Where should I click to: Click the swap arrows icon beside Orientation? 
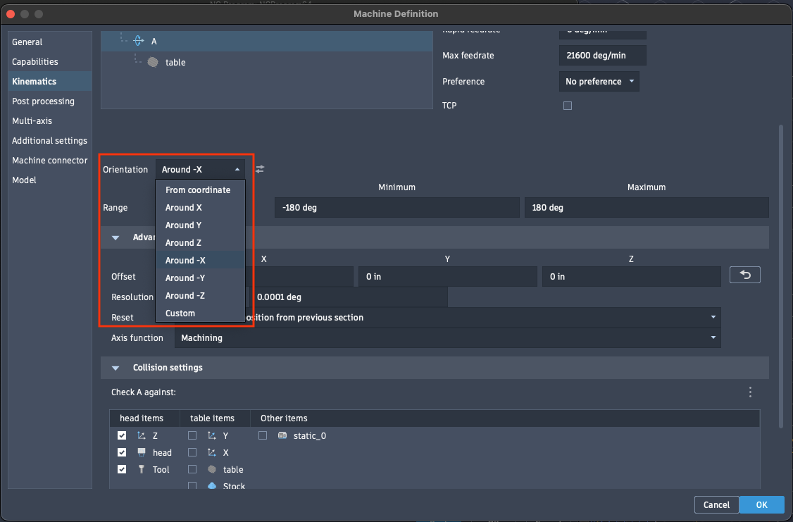pyautogui.click(x=259, y=169)
